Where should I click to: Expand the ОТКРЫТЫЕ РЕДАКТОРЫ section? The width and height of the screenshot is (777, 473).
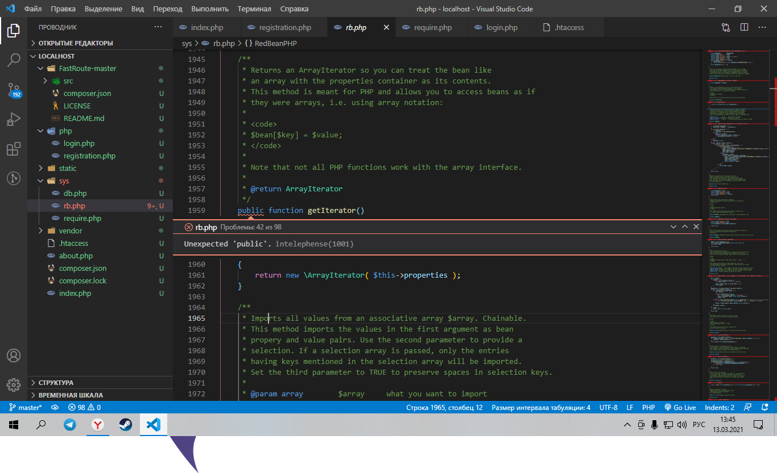pos(75,43)
